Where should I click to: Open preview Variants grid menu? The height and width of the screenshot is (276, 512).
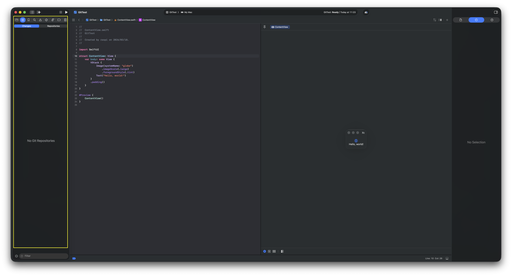coord(274,251)
